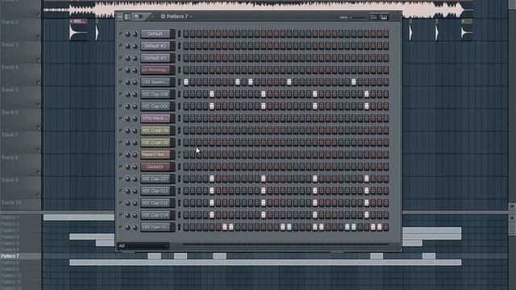Select Pattern 1 in the pattern list
This screenshot has height=290, width=516.
(x=10, y=217)
